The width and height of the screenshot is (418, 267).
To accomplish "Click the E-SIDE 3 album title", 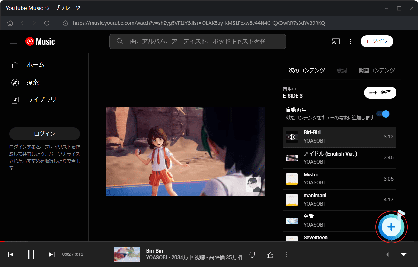I will click(293, 96).
